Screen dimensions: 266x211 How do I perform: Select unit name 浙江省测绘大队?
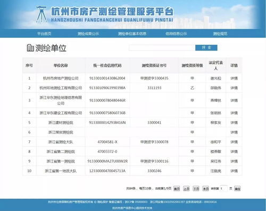tap(61, 142)
